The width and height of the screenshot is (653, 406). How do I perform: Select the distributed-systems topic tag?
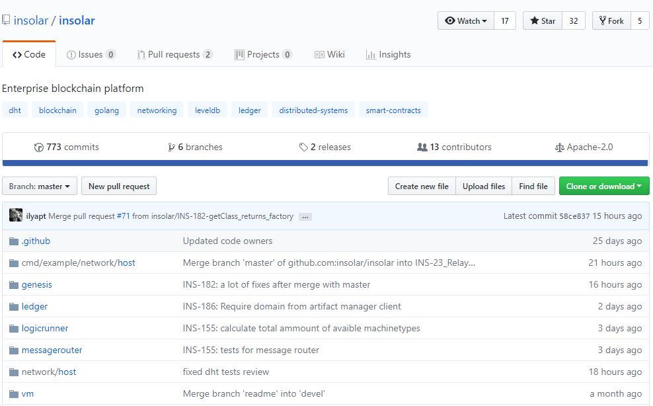313,110
